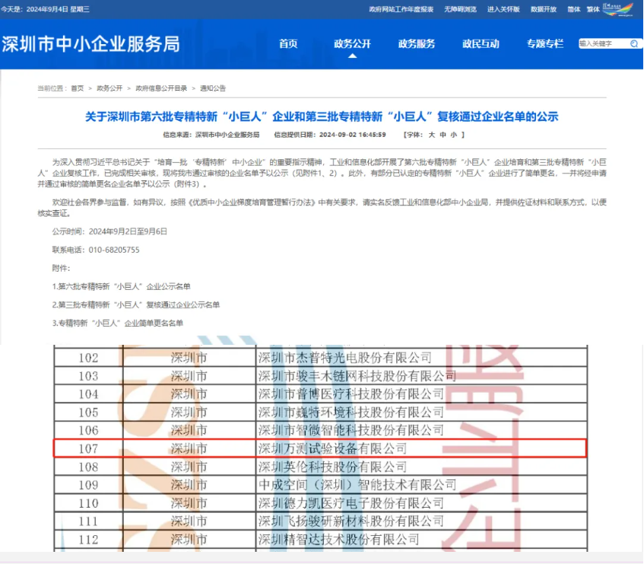
Task: Open attachment 1 第六批专精特新企业公示名单
Action: [121, 286]
